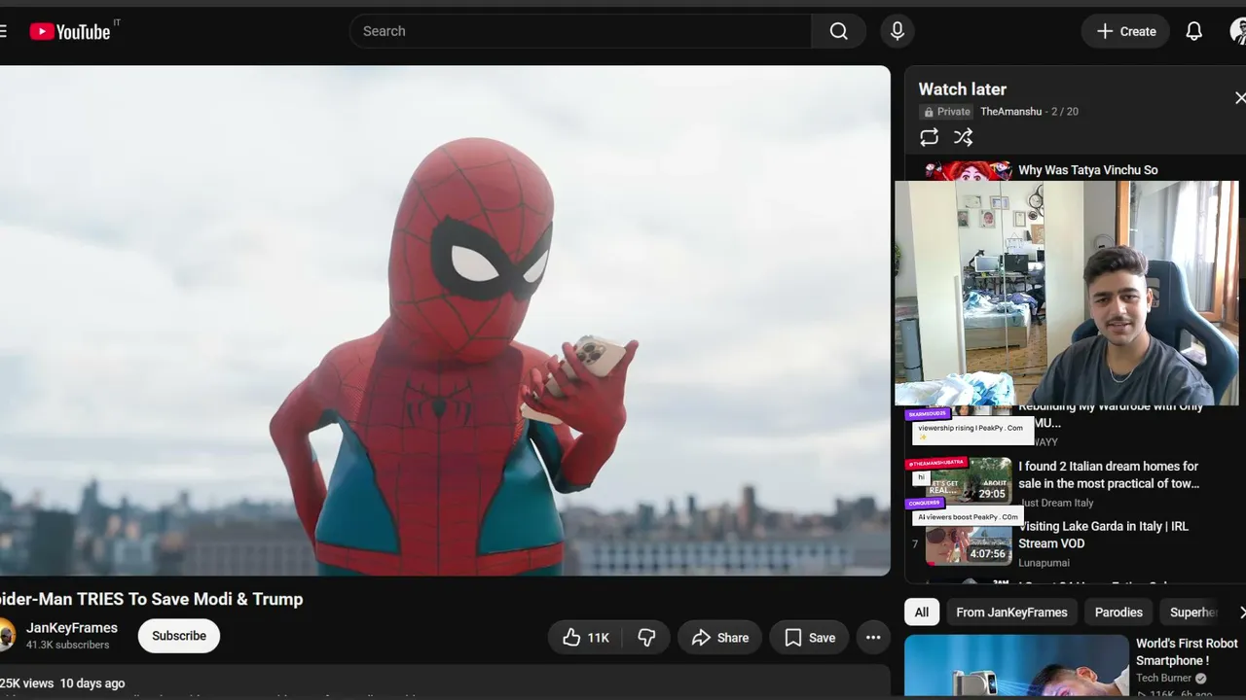Click the '10 days ago' upload date
Viewport: 1246px width, 700px height.
(x=92, y=683)
